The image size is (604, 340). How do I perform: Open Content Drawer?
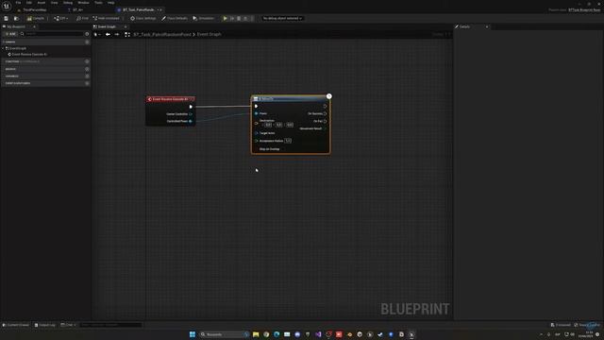pos(16,325)
